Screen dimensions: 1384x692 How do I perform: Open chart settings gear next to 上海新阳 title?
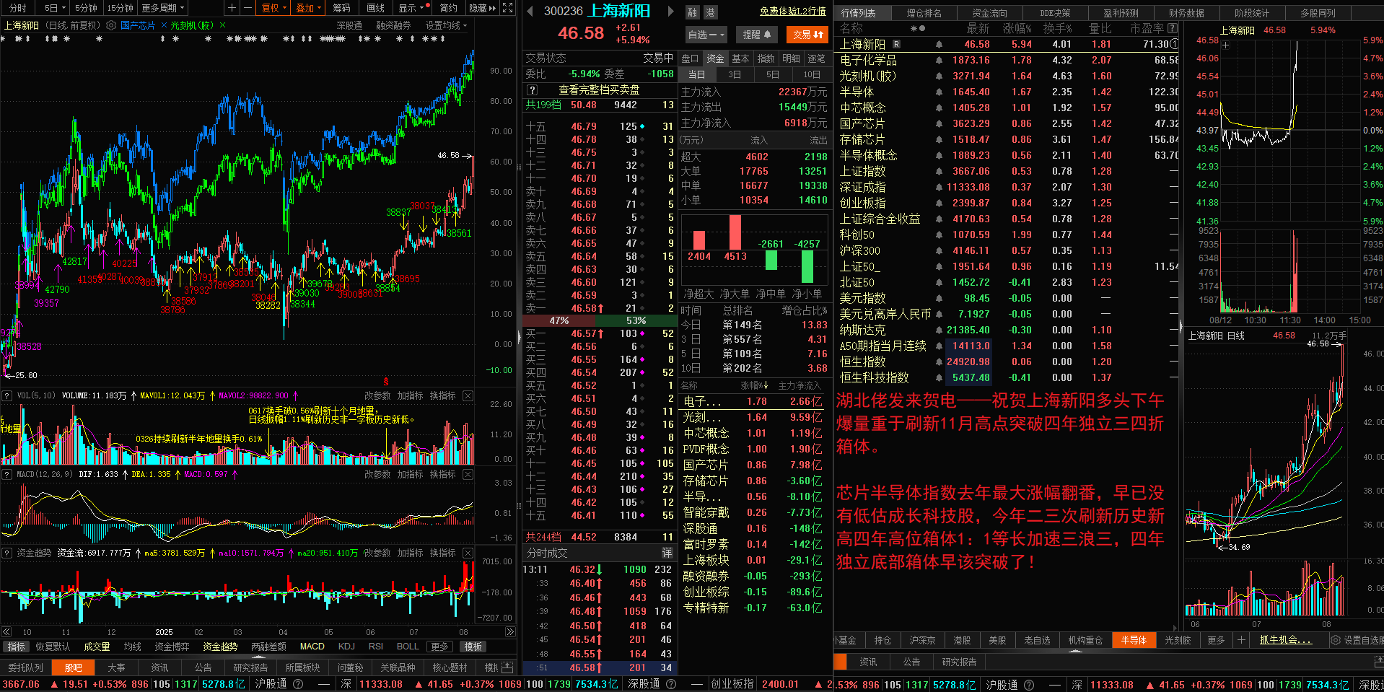(111, 25)
